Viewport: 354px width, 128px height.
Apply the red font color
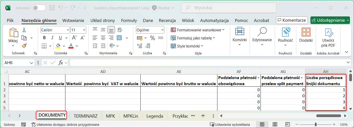point(71,46)
